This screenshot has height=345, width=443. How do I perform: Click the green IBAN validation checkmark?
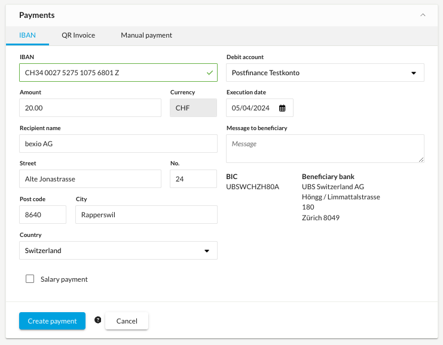(x=210, y=73)
